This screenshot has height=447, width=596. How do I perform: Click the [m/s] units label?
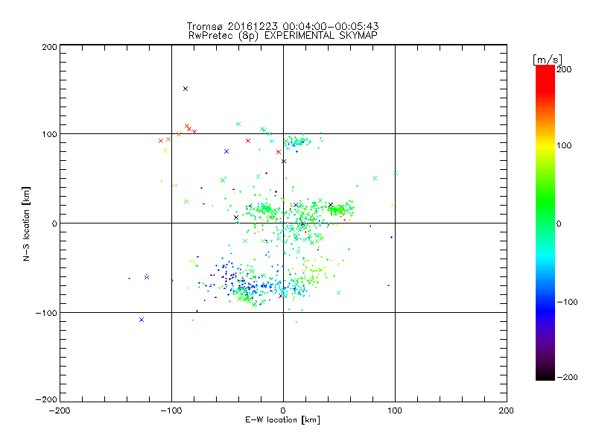[x=546, y=59]
